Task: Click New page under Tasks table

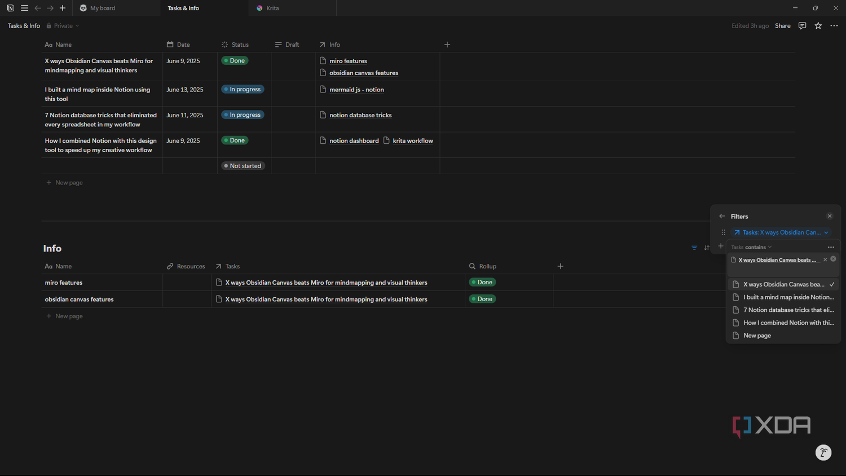Action: [x=64, y=183]
